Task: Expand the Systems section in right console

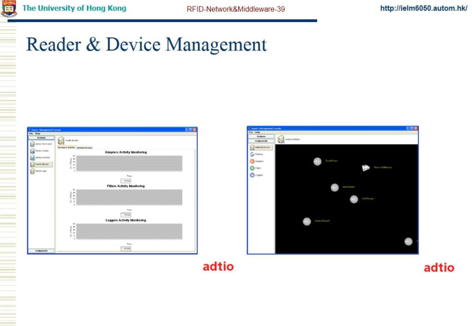Action: click(x=261, y=136)
